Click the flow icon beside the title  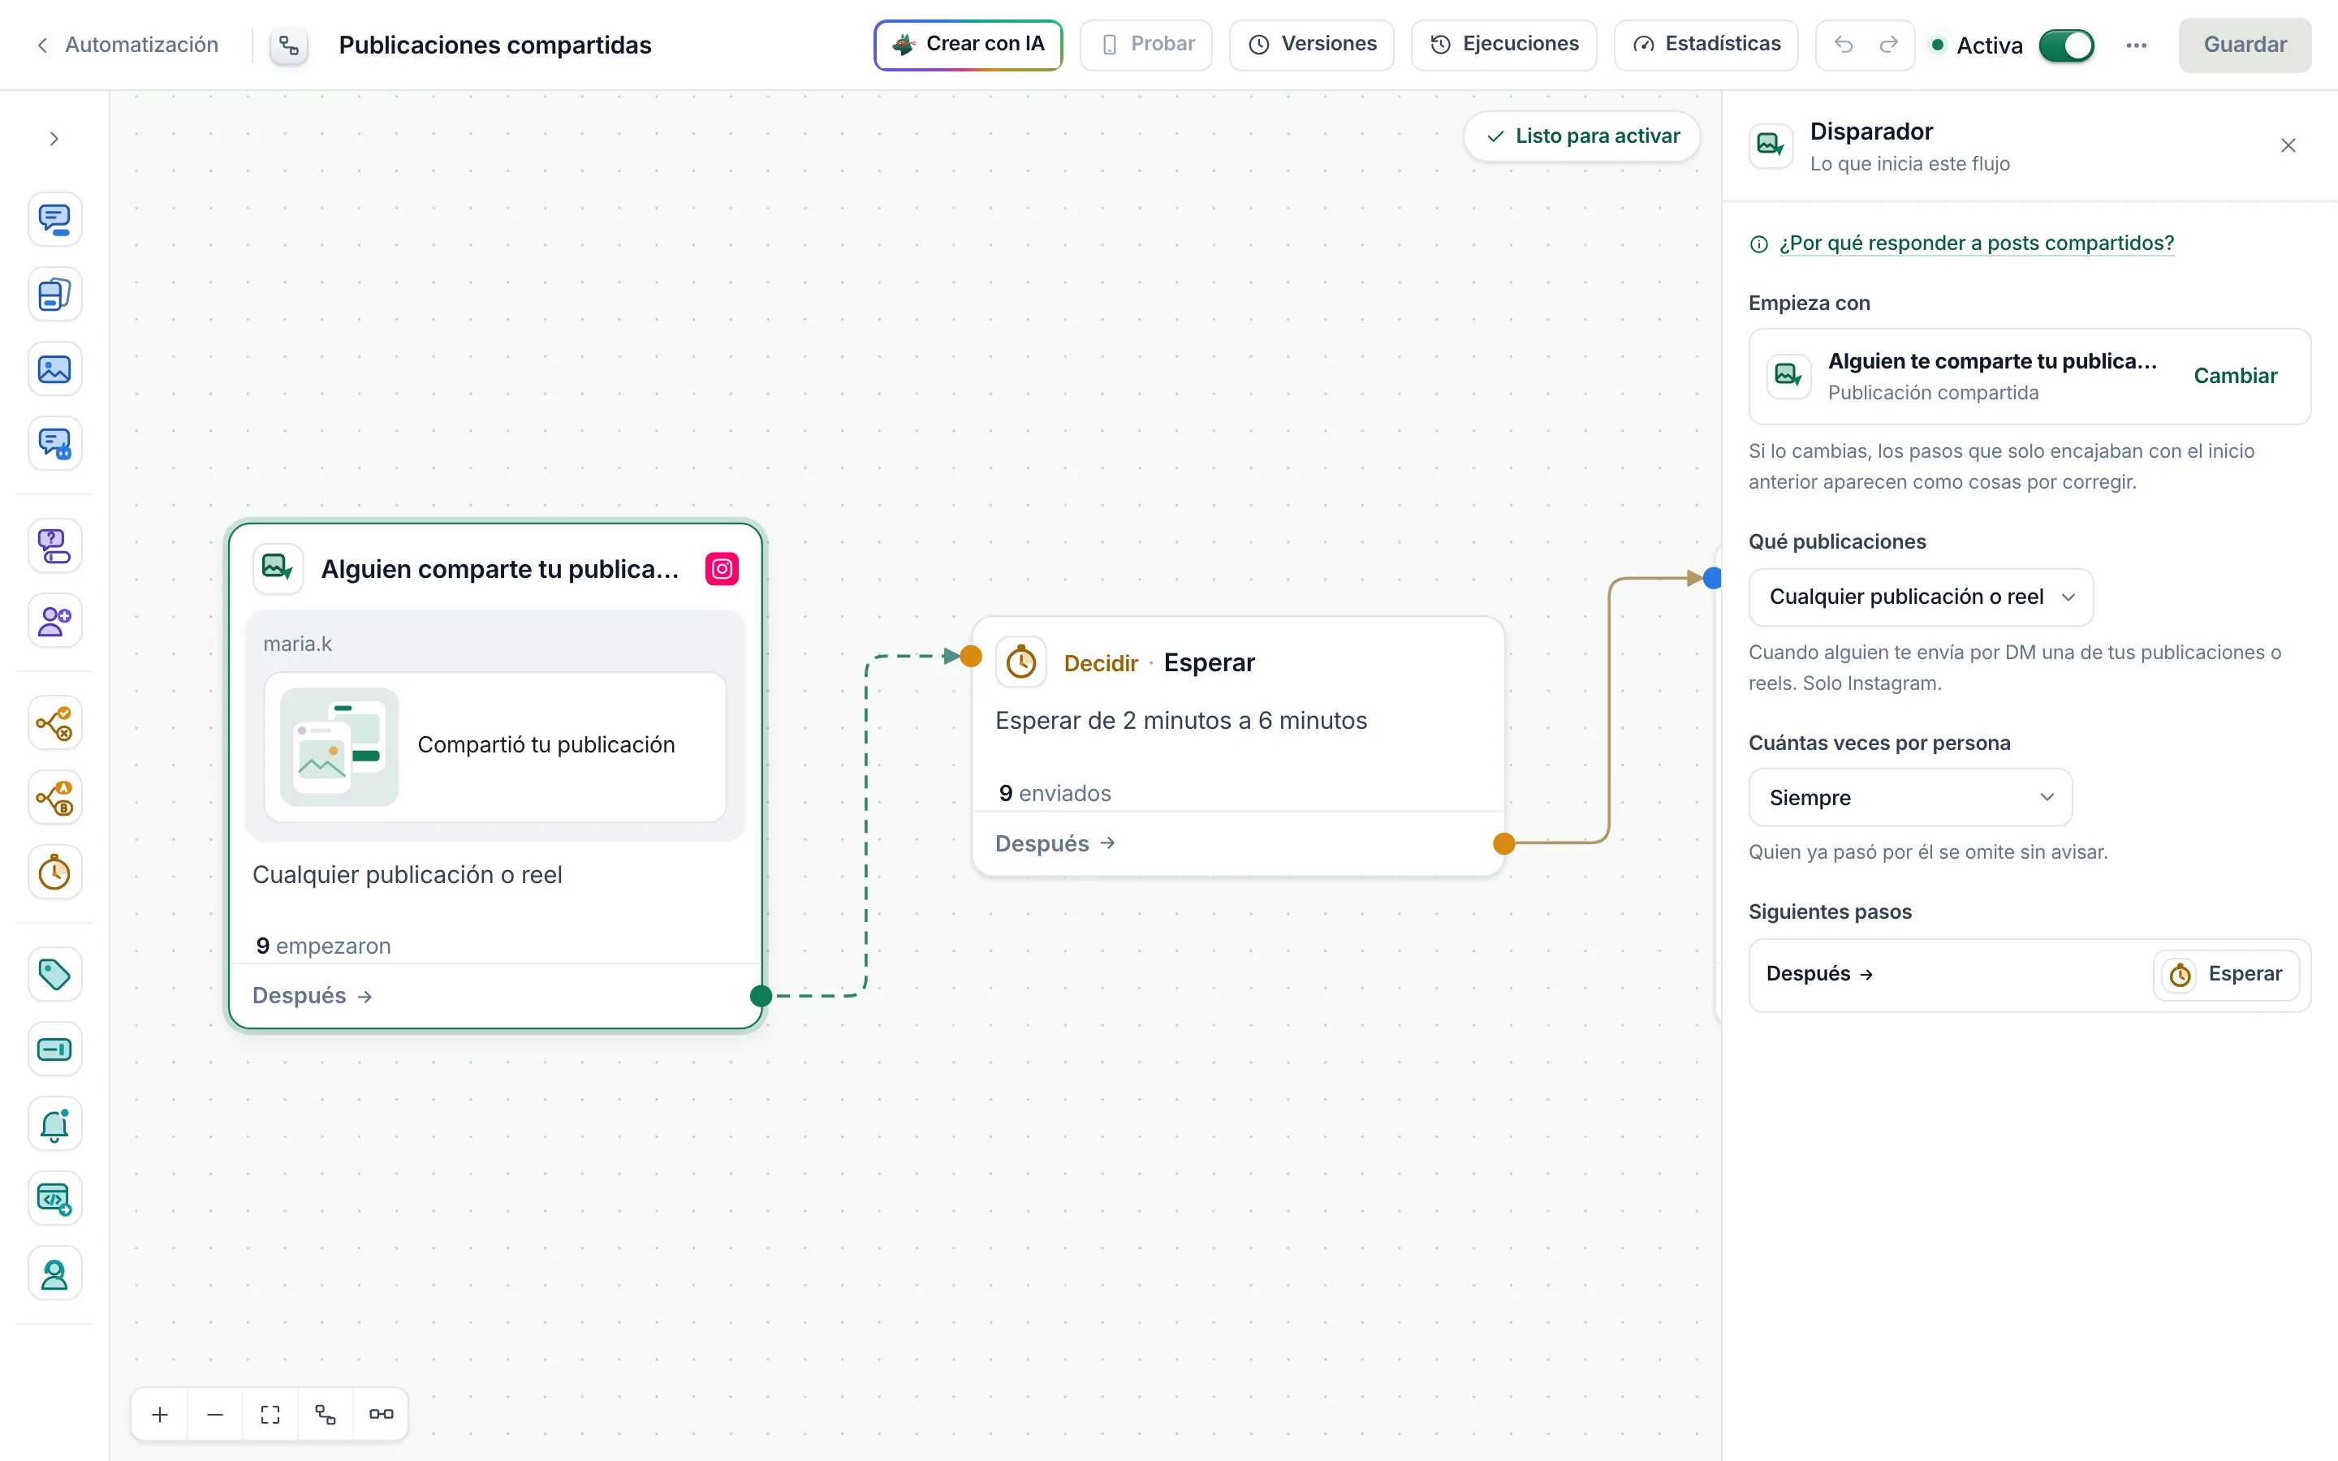click(x=289, y=45)
